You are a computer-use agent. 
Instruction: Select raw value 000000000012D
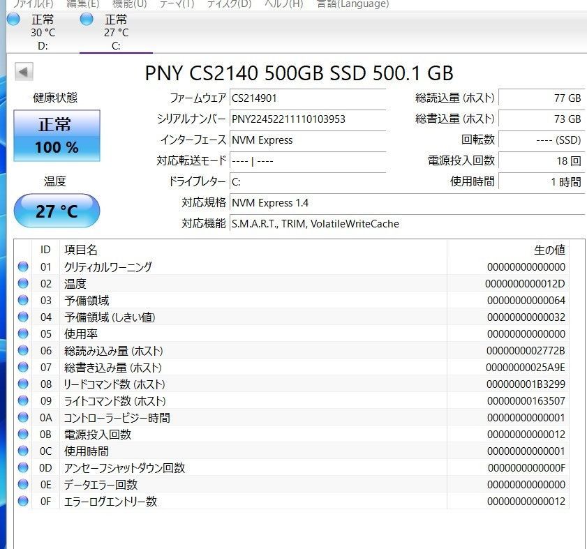pos(525,284)
